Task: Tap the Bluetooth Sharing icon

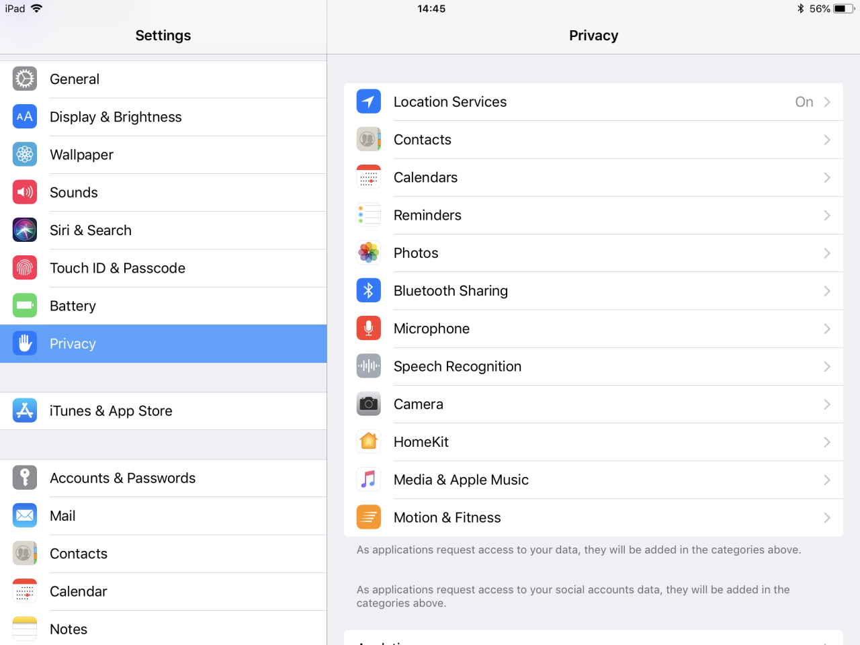Action: coord(368,291)
